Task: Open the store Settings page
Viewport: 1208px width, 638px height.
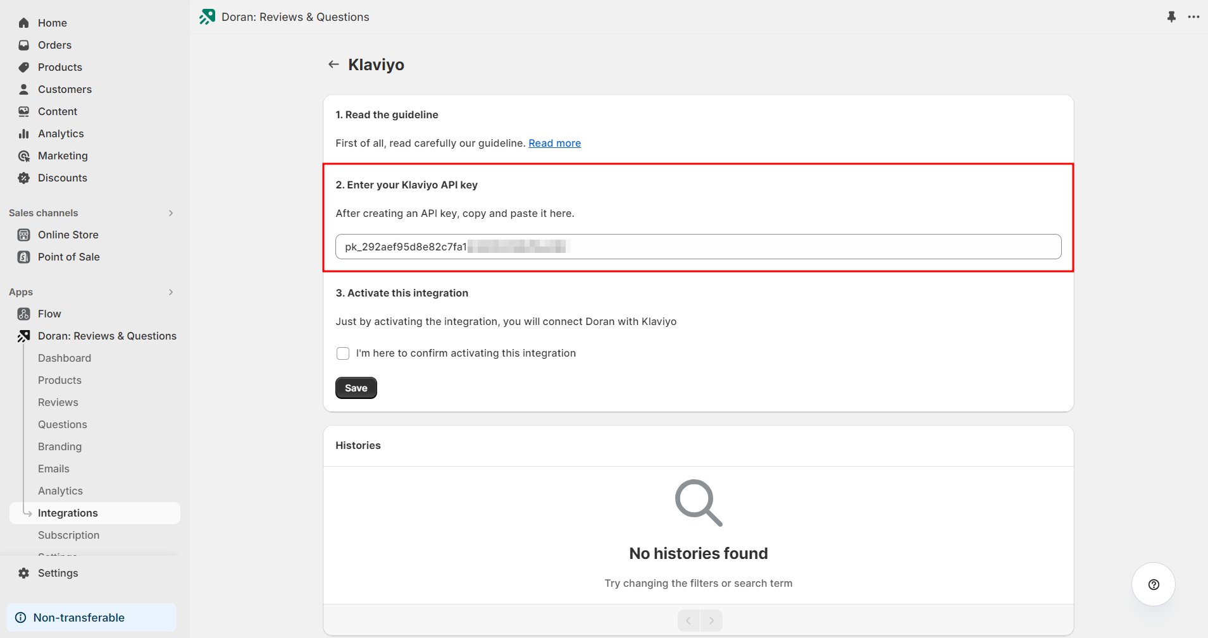Action: 58,573
